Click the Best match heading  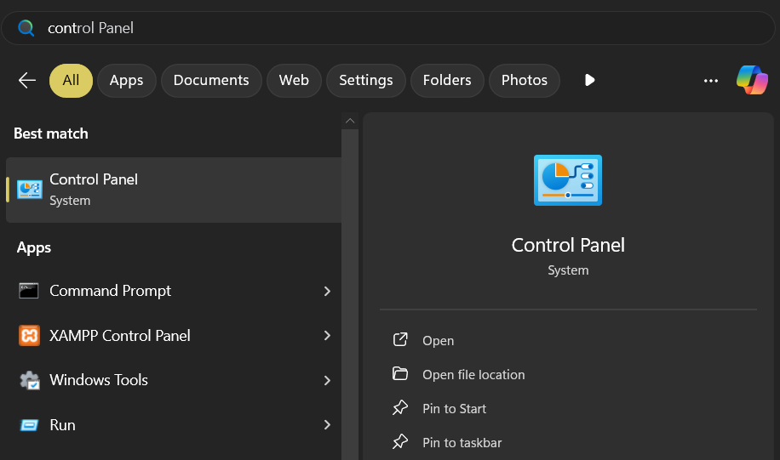(x=51, y=133)
